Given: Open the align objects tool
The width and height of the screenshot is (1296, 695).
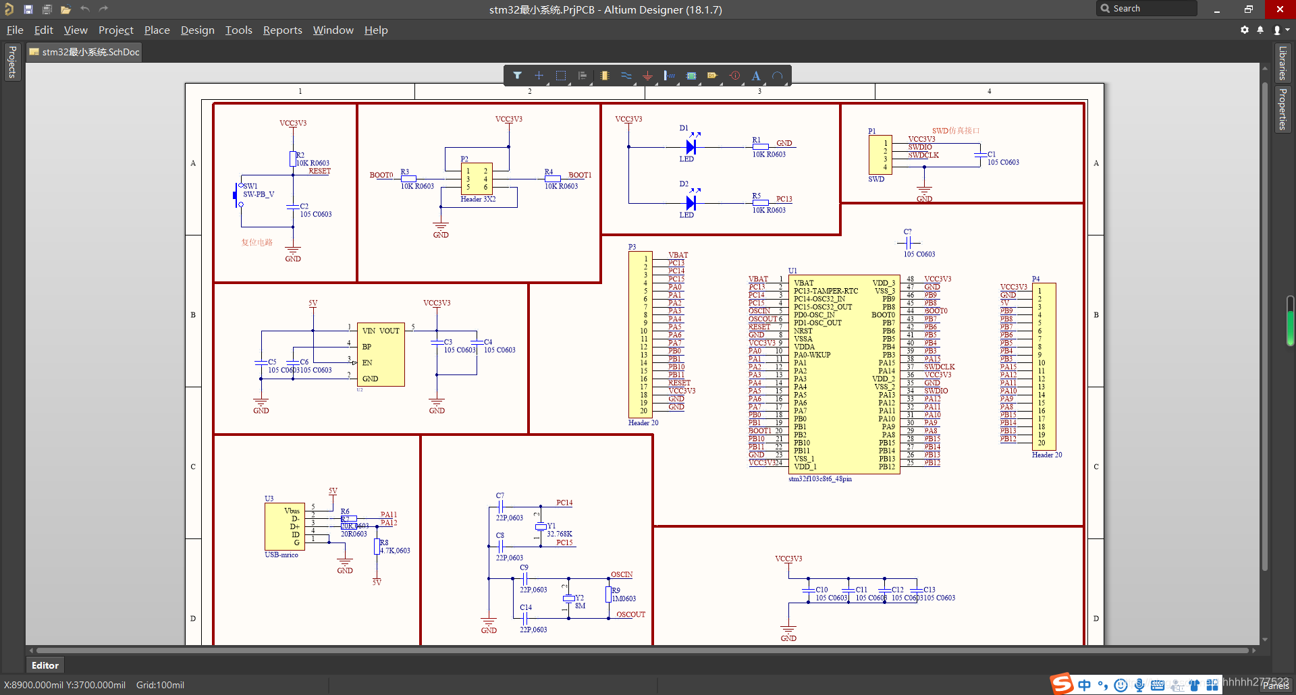Looking at the screenshot, I should pyautogui.click(x=583, y=76).
